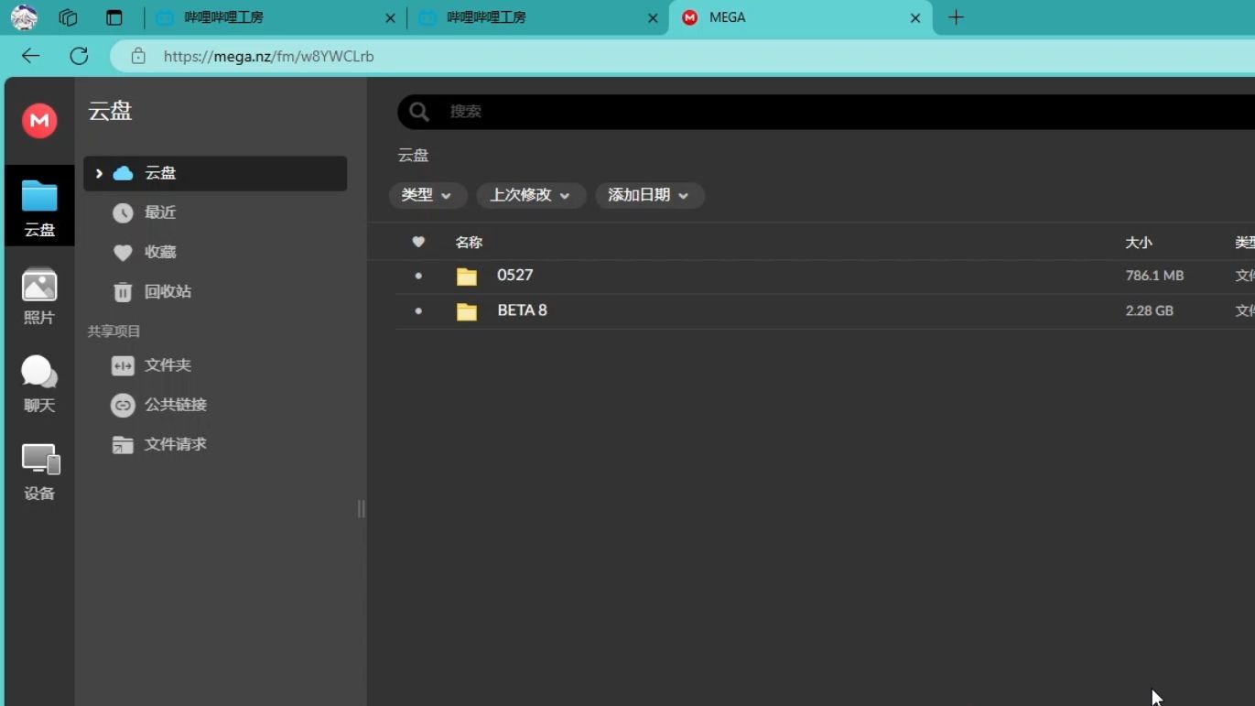Click the folder icon of 0527
Viewport: 1255px width, 706px height.
[467, 276]
